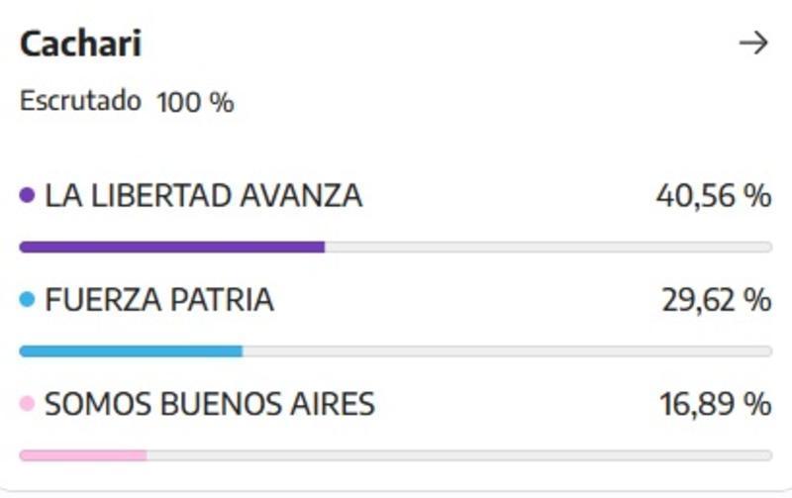792x498 pixels.
Task: Select the Cachari title heading
Action: [x=81, y=44]
